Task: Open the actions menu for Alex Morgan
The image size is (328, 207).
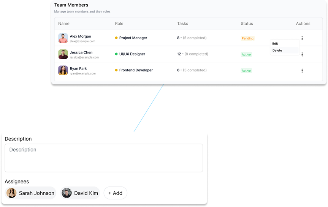Action: (302, 38)
